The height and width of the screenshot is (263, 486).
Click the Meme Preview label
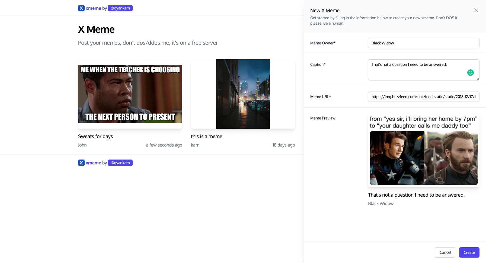(323, 118)
